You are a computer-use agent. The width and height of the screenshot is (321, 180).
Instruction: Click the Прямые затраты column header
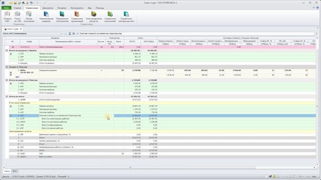[x=166, y=41]
